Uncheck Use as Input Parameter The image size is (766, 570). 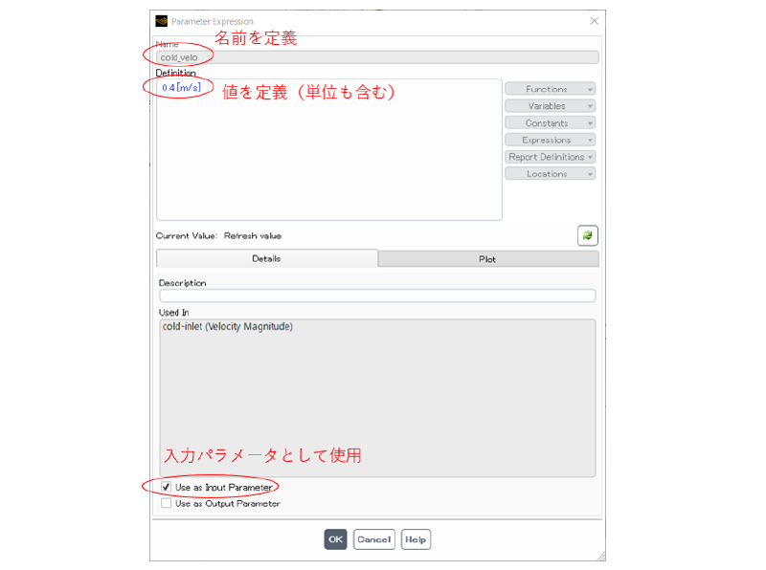coord(168,486)
